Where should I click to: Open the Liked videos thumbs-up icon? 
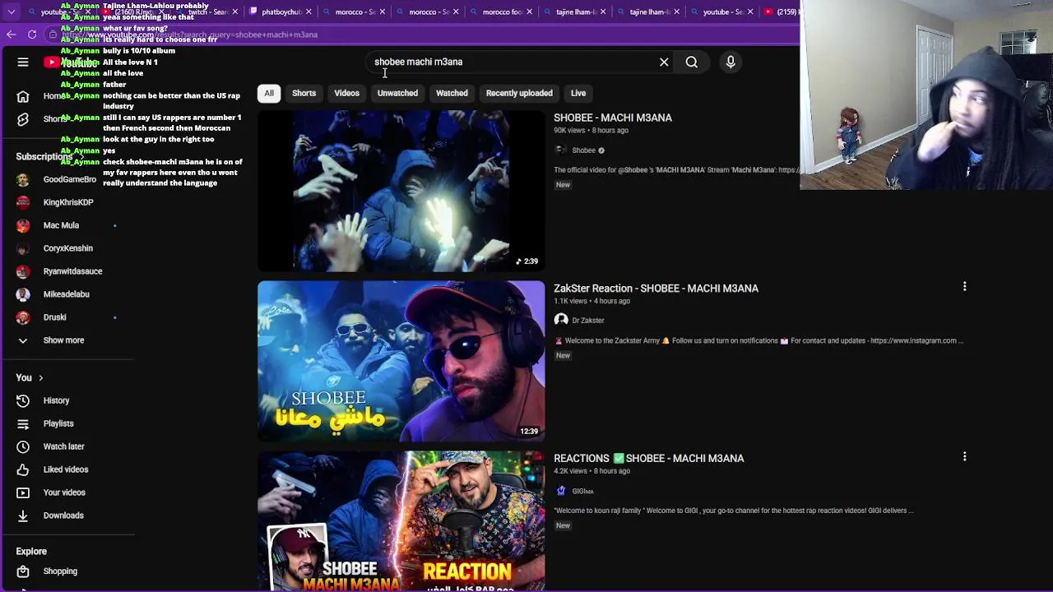point(23,469)
